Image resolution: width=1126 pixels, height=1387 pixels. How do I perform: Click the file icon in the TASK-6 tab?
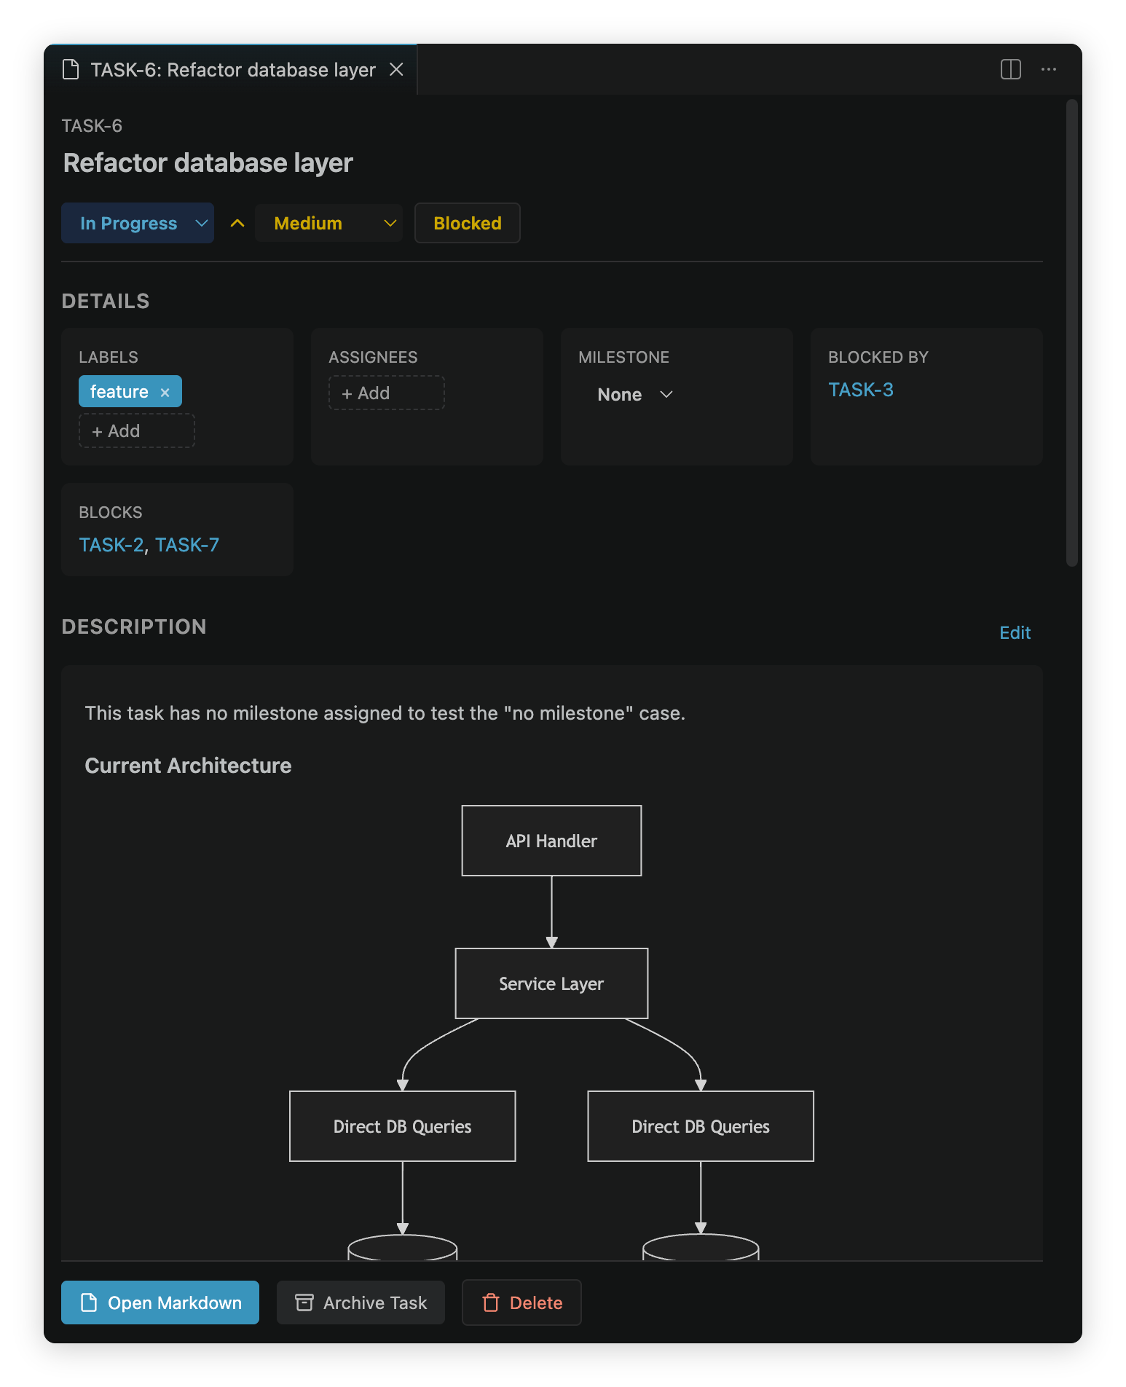coord(71,69)
